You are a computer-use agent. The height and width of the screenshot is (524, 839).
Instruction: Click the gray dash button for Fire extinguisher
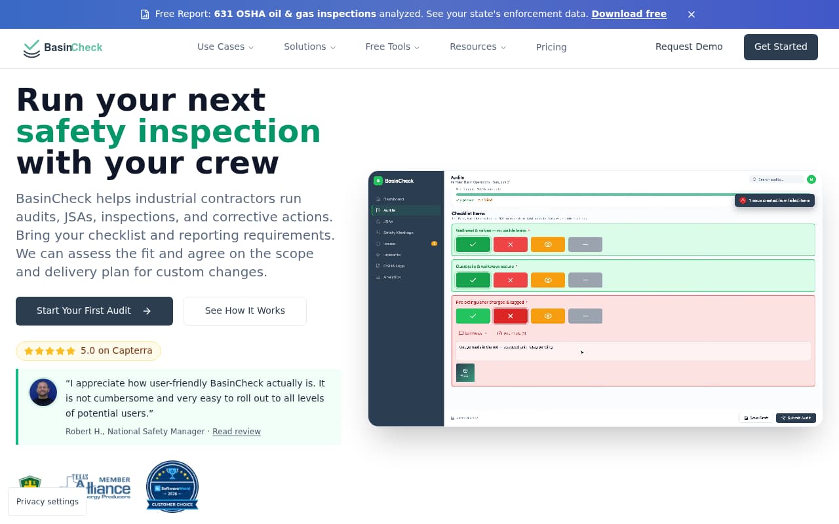pos(585,316)
